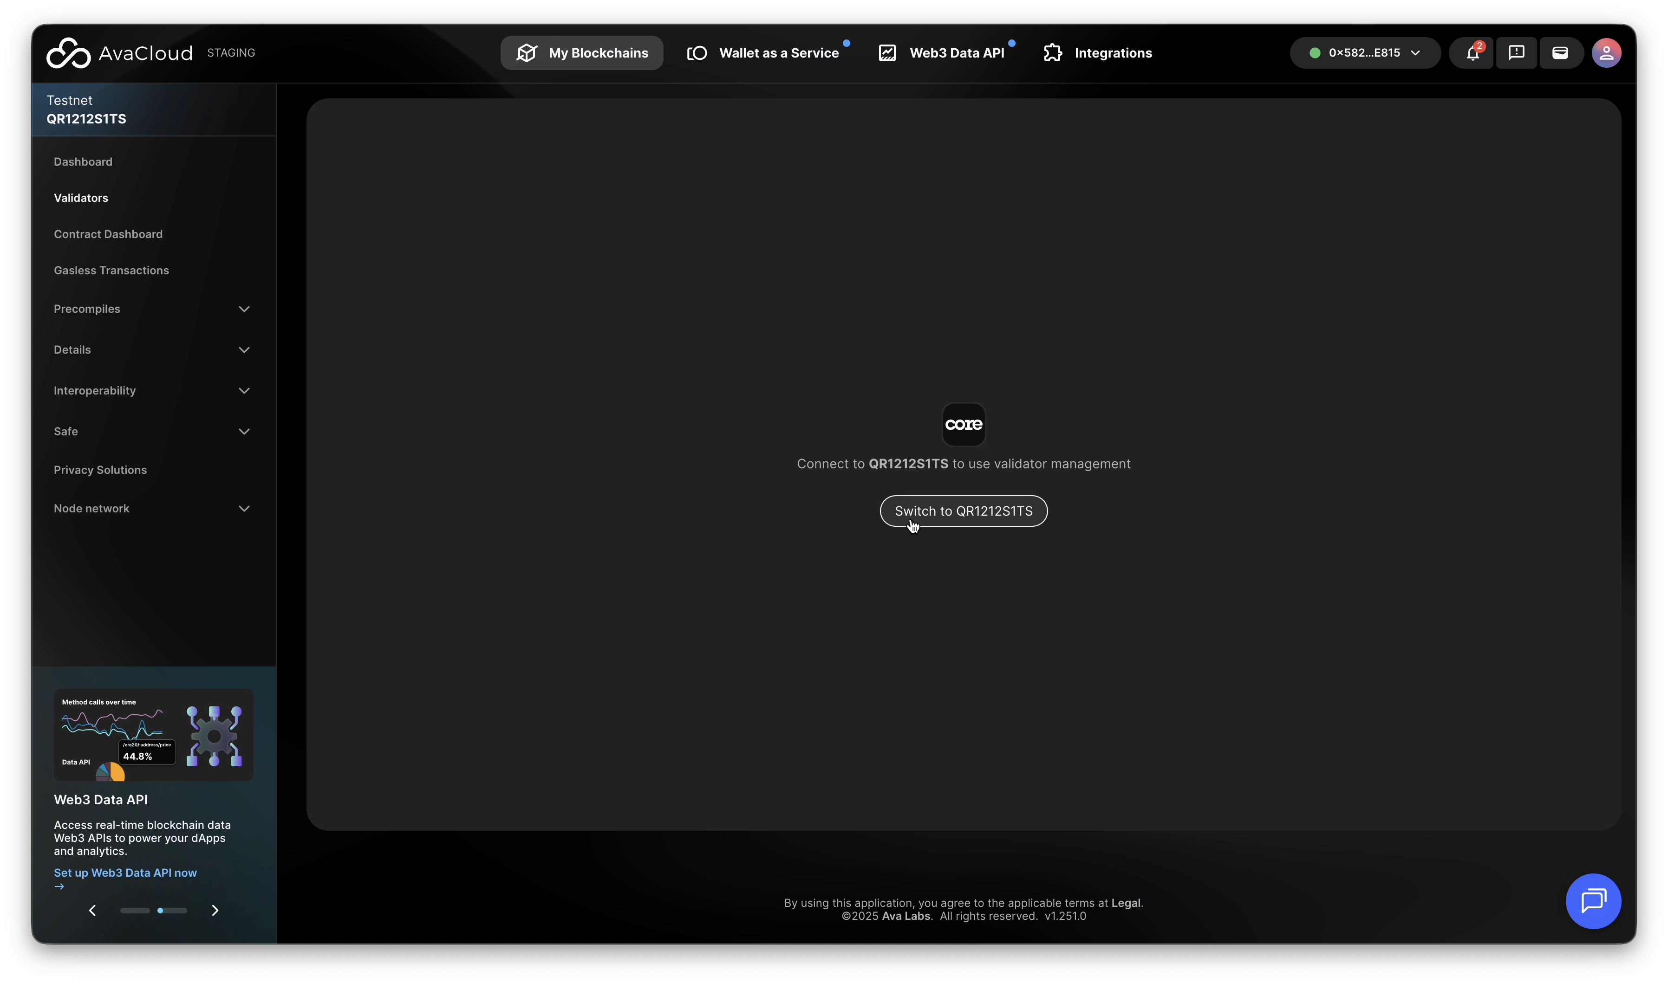The height and width of the screenshot is (983, 1668).
Task: Click the AvaCloud logo icon
Action: [x=68, y=53]
